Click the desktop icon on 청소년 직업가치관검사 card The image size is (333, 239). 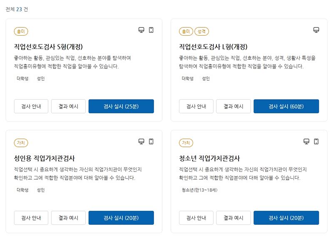click(x=306, y=141)
